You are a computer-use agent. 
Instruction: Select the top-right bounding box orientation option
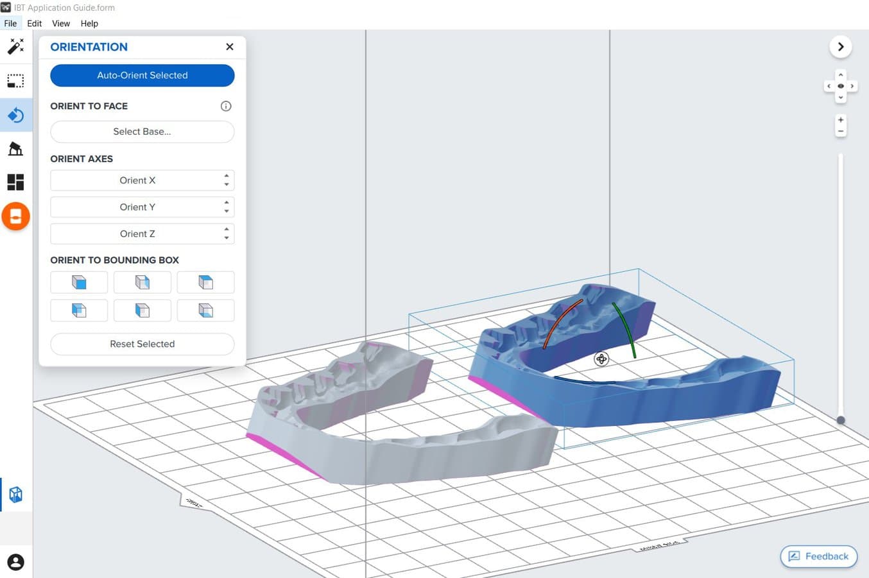205,282
